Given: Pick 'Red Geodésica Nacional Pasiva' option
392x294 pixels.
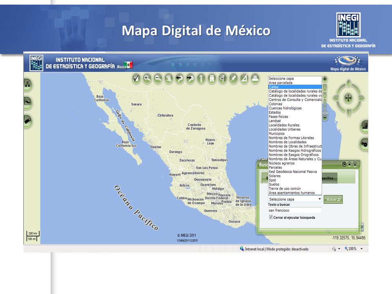Looking at the screenshot, I should click(x=295, y=172).
